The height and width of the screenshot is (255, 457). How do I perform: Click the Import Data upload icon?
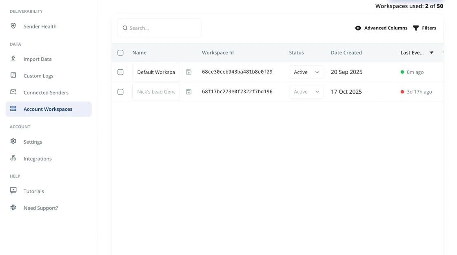pos(13,59)
